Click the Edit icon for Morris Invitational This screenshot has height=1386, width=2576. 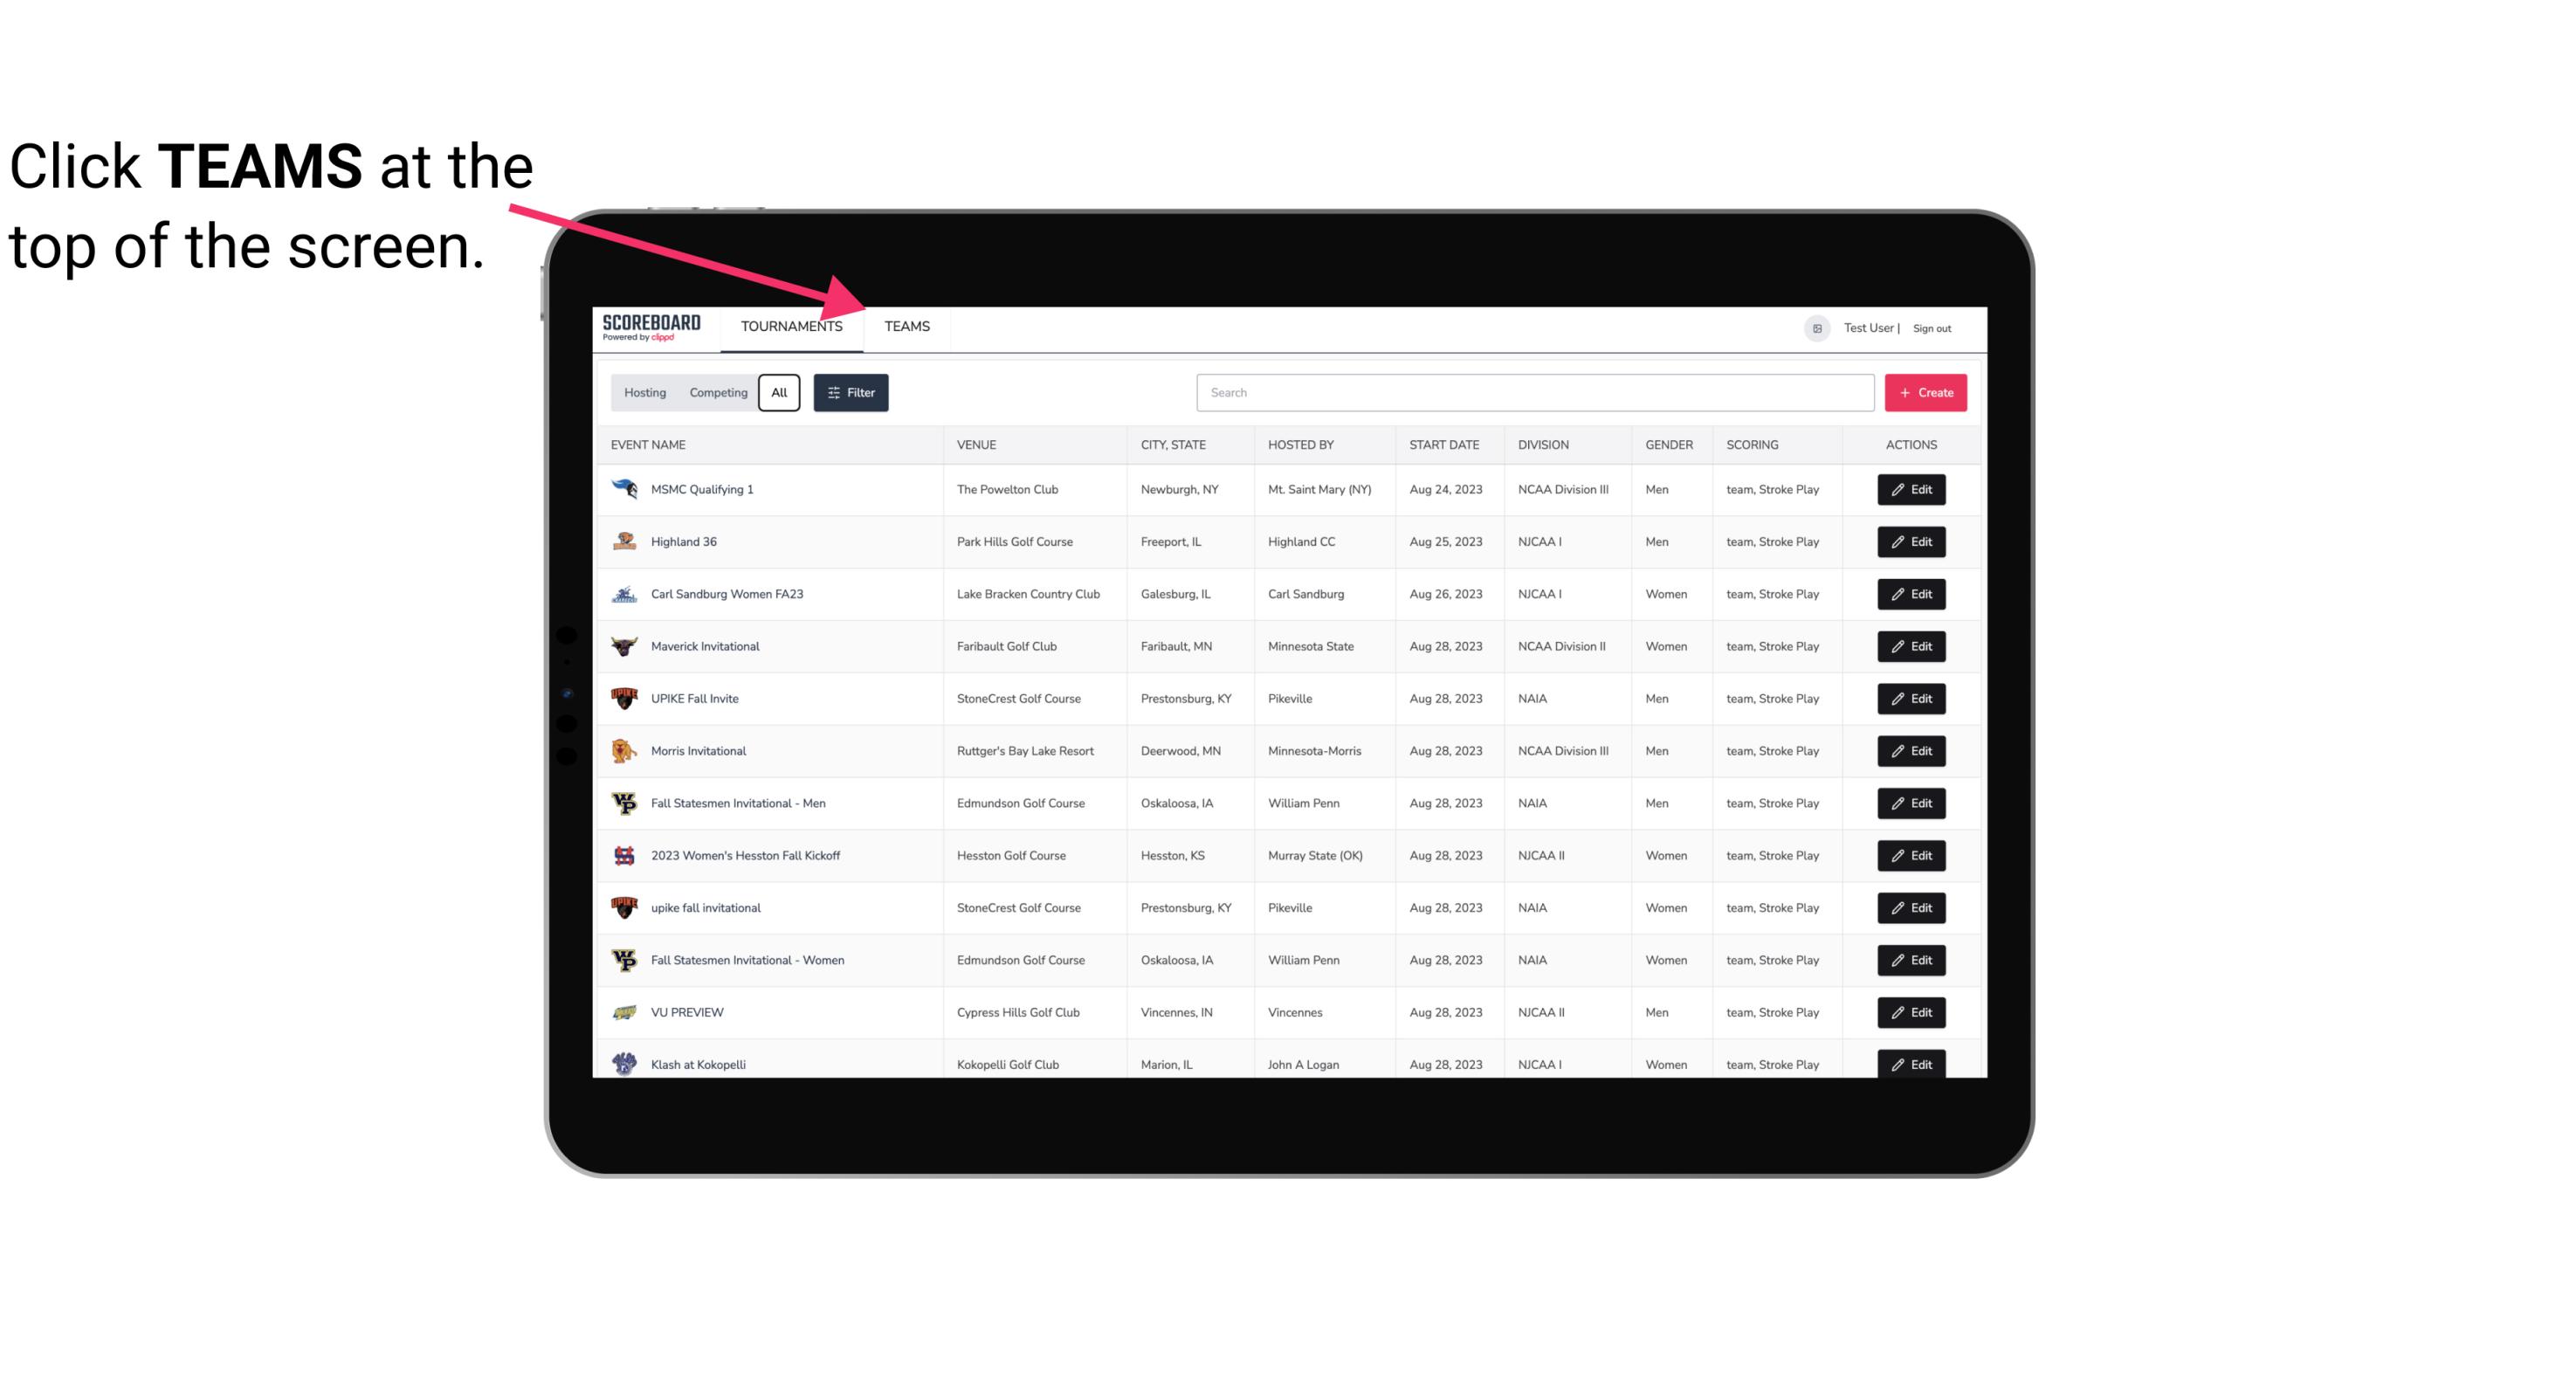[1911, 751]
